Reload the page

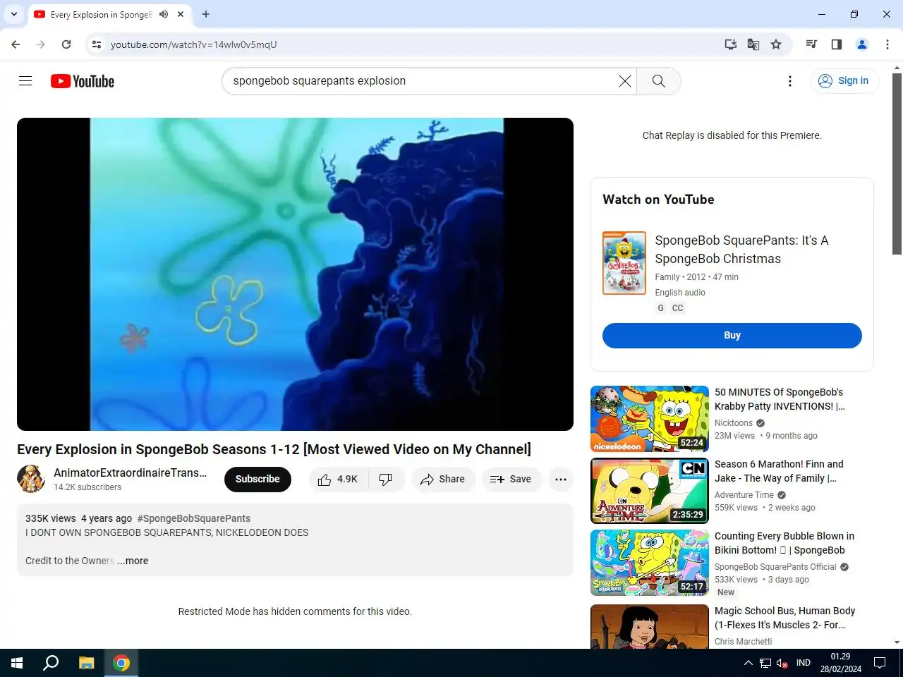coord(66,44)
